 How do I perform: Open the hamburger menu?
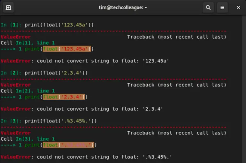pyautogui.click(x=222, y=7)
